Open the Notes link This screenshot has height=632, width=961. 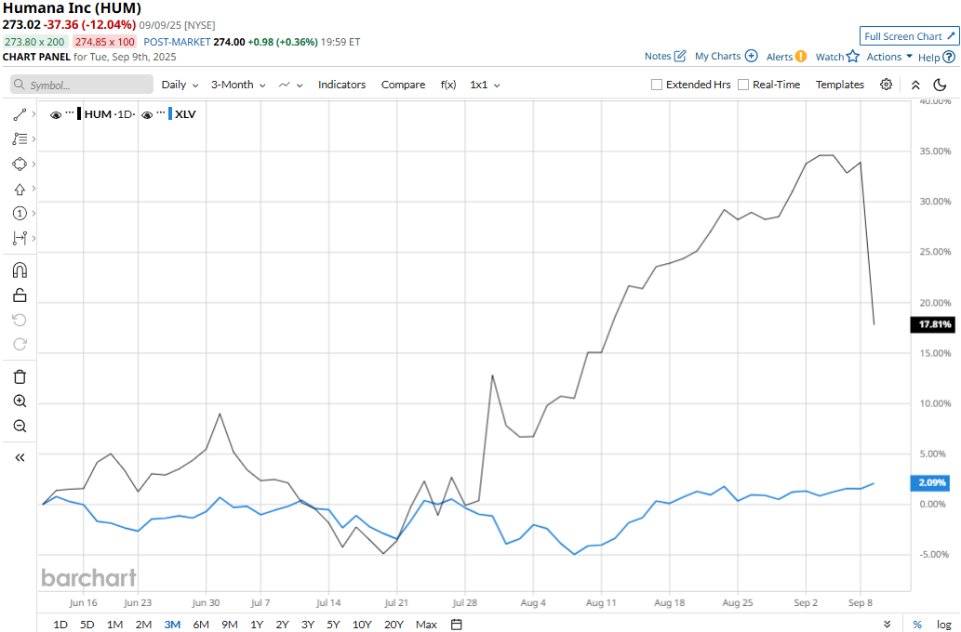point(658,57)
